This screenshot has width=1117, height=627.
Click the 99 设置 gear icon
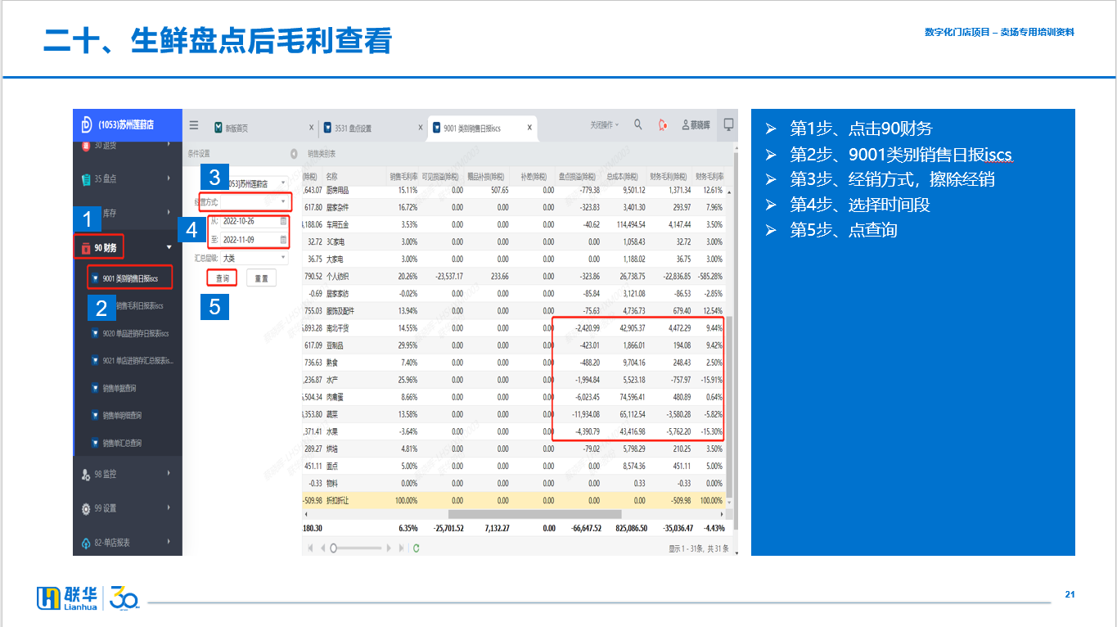tap(86, 508)
